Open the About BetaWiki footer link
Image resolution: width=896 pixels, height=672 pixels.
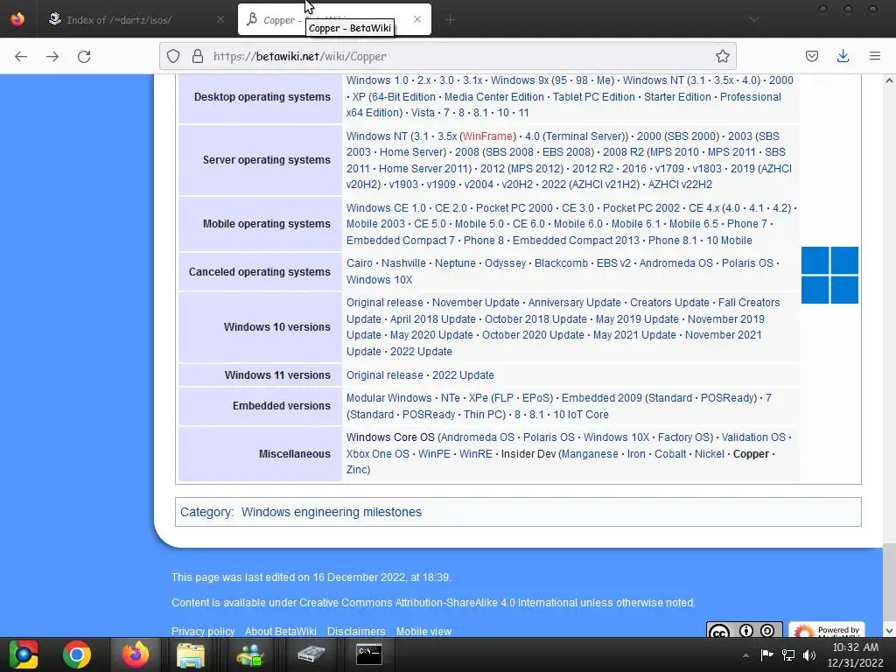(x=281, y=632)
